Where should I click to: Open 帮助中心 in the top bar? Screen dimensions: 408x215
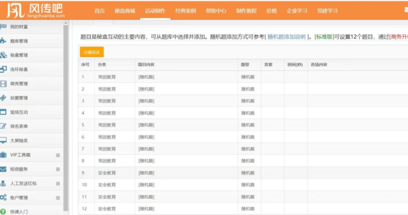(x=216, y=11)
